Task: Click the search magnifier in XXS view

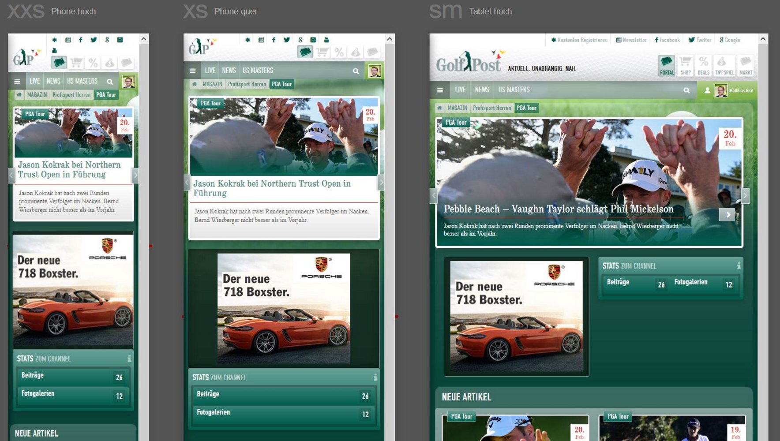Action: point(110,82)
